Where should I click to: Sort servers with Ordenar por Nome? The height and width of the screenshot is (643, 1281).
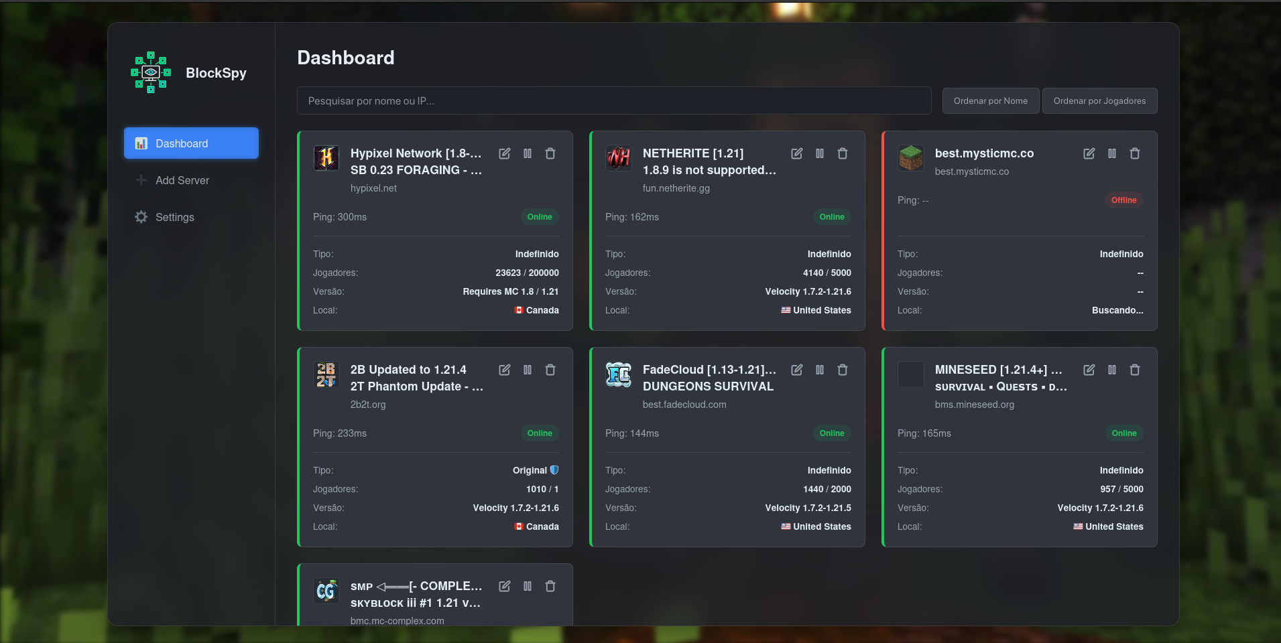pyautogui.click(x=991, y=100)
